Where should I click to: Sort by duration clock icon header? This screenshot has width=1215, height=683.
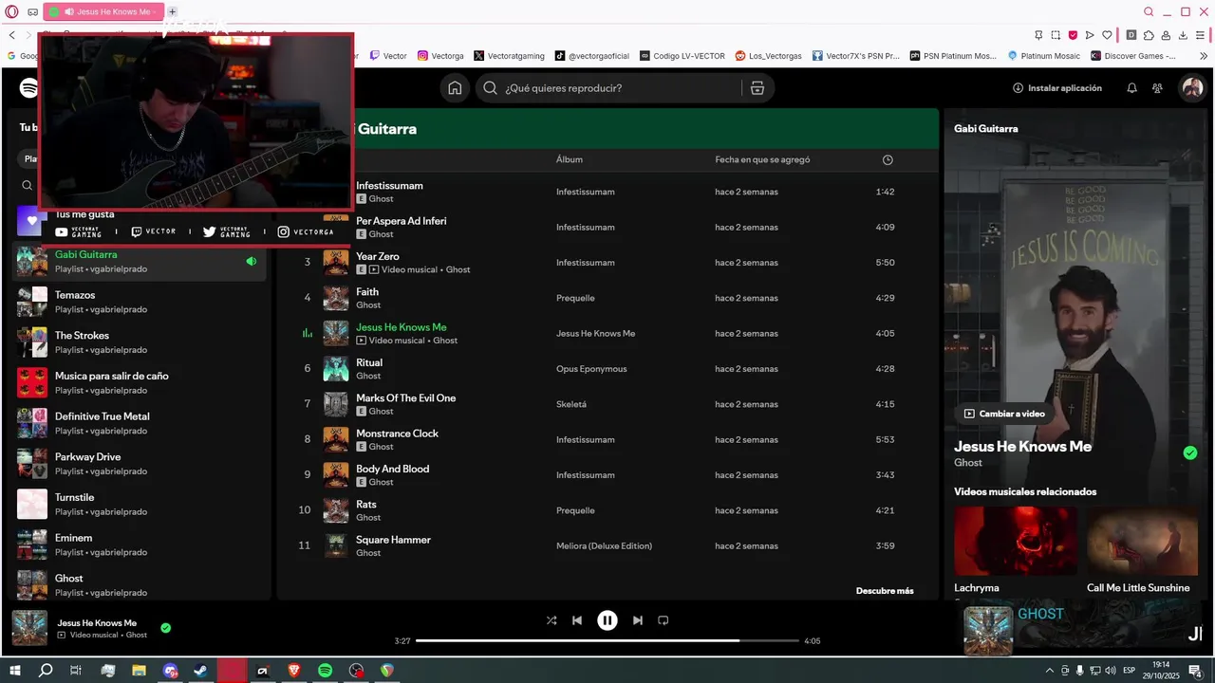pyautogui.click(x=888, y=160)
